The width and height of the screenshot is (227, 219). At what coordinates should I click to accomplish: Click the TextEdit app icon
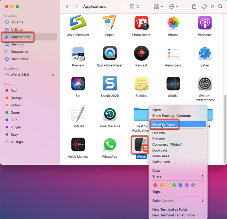[78, 114]
